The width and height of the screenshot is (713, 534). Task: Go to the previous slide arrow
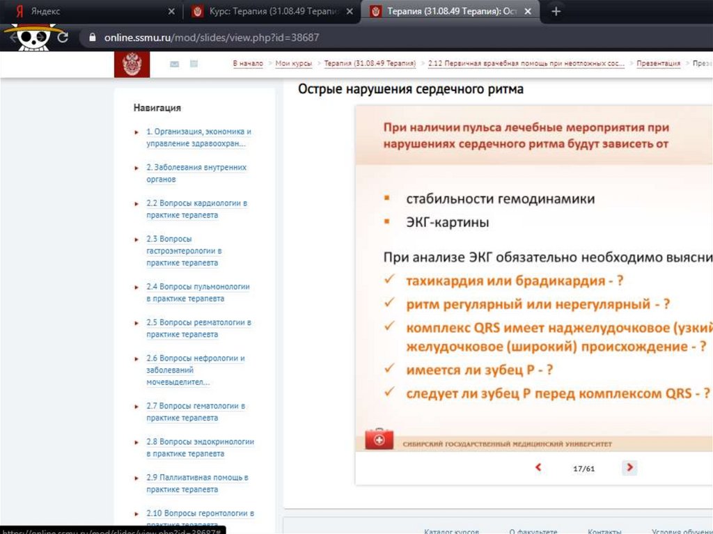538,468
